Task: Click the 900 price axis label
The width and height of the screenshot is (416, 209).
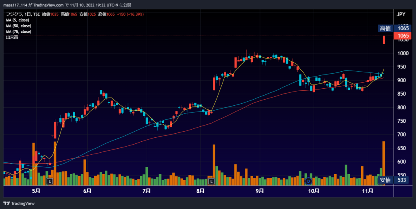Action: (403, 81)
